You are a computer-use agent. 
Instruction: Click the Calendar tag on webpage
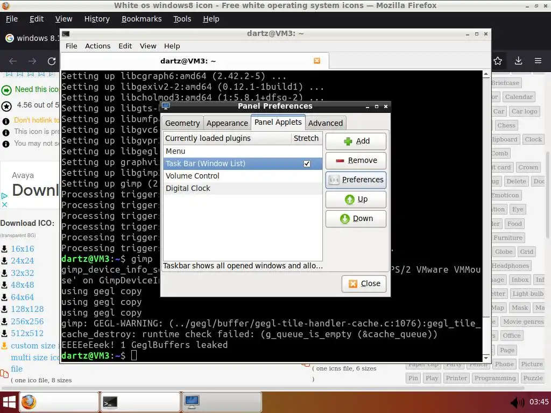[519, 97]
